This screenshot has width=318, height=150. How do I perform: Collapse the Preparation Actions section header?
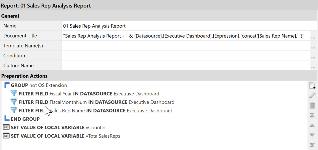coord(24,76)
